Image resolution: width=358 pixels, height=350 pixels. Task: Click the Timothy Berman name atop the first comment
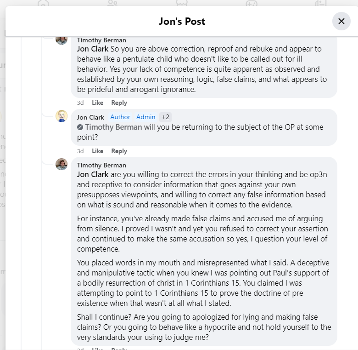click(x=101, y=40)
